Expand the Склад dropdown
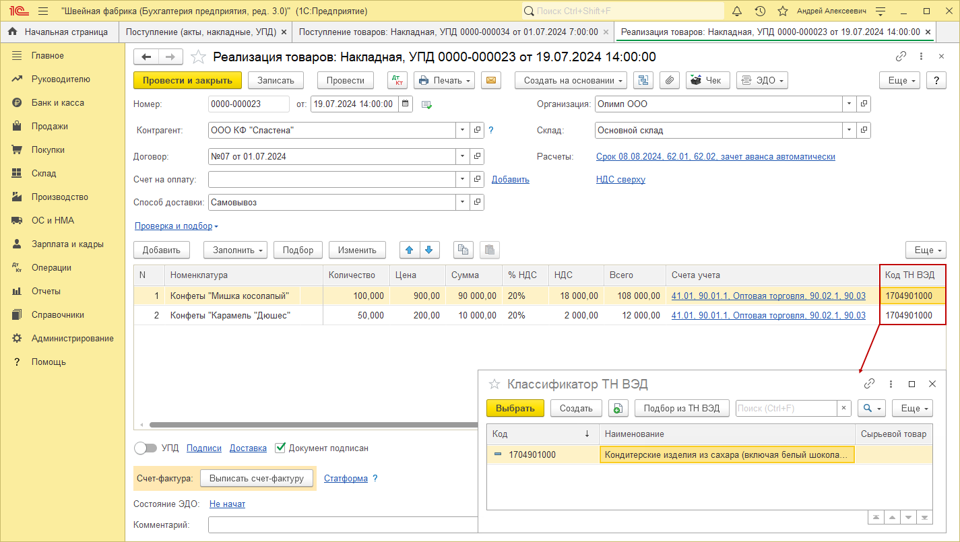 tap(849, 130)
